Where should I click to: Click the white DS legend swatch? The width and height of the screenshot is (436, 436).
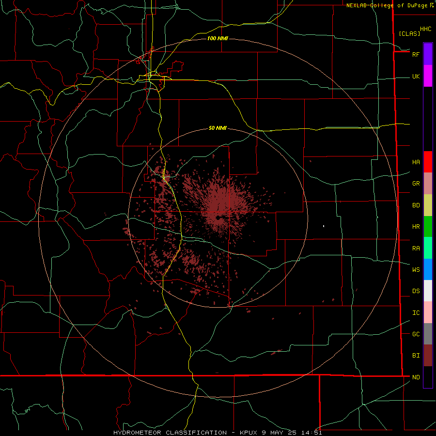pos(428,291)
